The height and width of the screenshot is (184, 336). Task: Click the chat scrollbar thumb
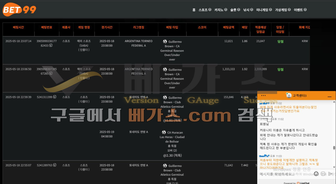334,148
